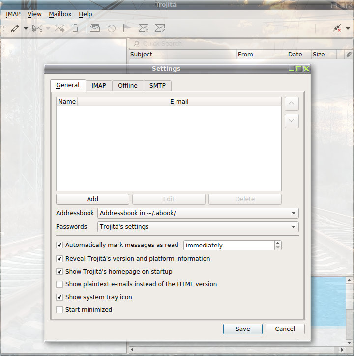
Task: Save the settings
Action: 243,329
